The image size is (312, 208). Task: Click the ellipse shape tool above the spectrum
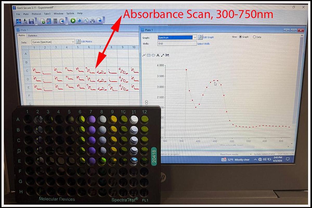pyautogui.click(x=153, y=55)
